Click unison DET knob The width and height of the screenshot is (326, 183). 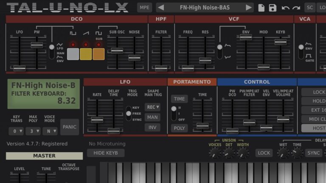[x=229, y=153]
